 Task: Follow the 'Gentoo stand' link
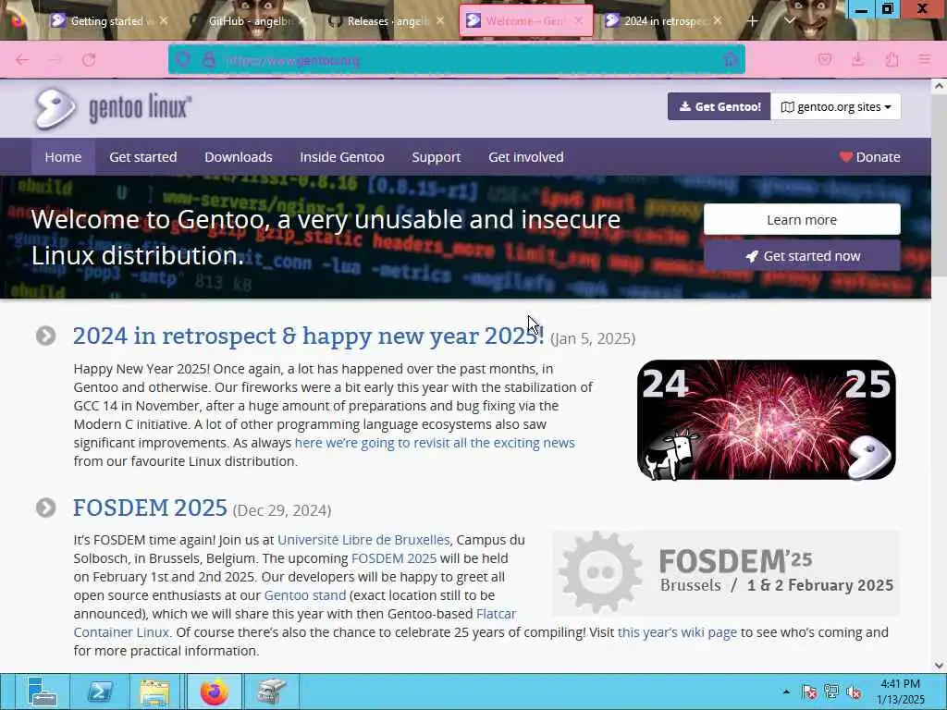tap(305, 595)
